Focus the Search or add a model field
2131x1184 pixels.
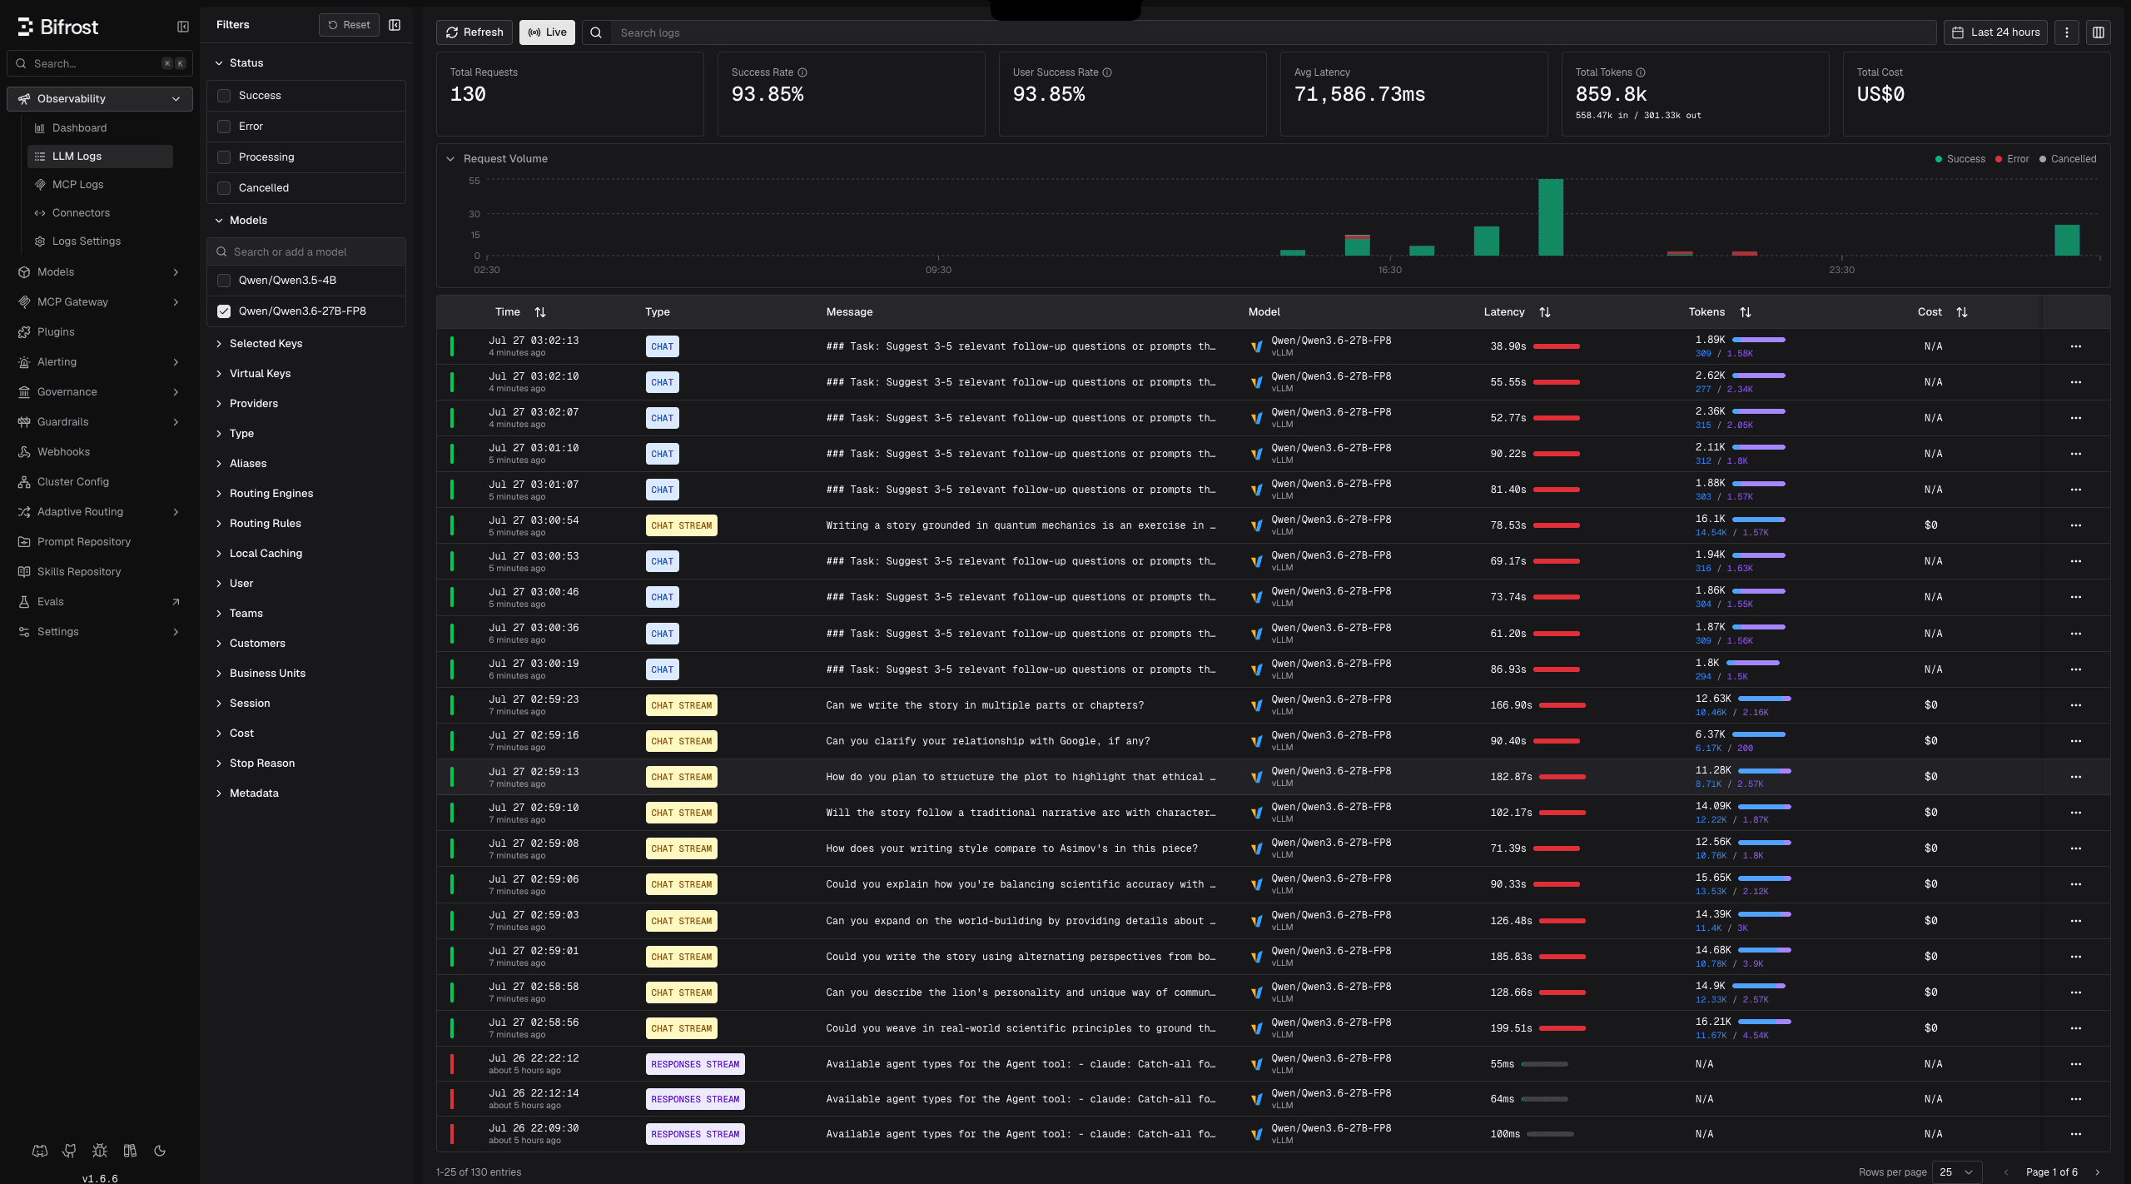click(x=306, y=251)
